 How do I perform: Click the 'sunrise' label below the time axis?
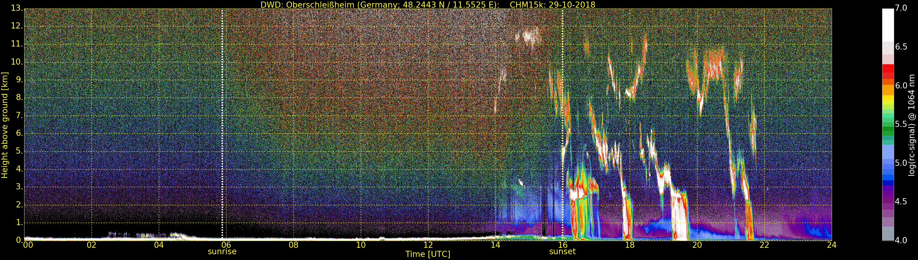pos(222,251)
